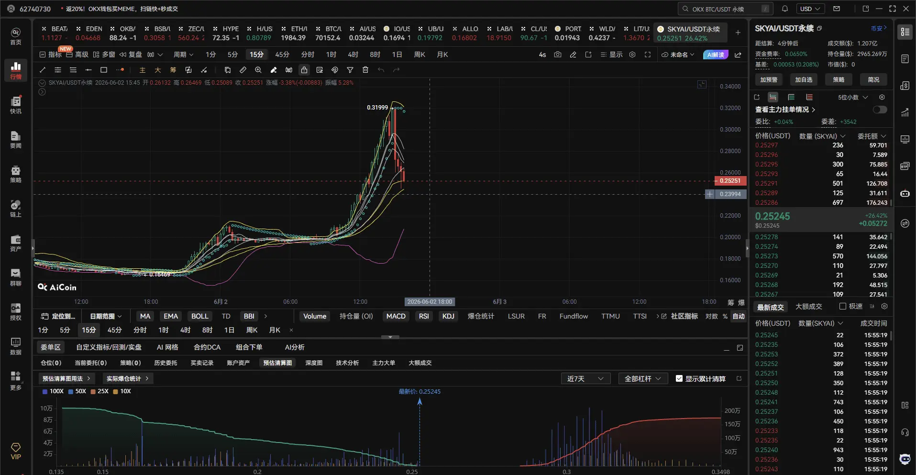Image resolution: width=916 pixels, height=475 pixels.
Task: Select the buy-only order book view icon
Action: (x=791, y=97)
